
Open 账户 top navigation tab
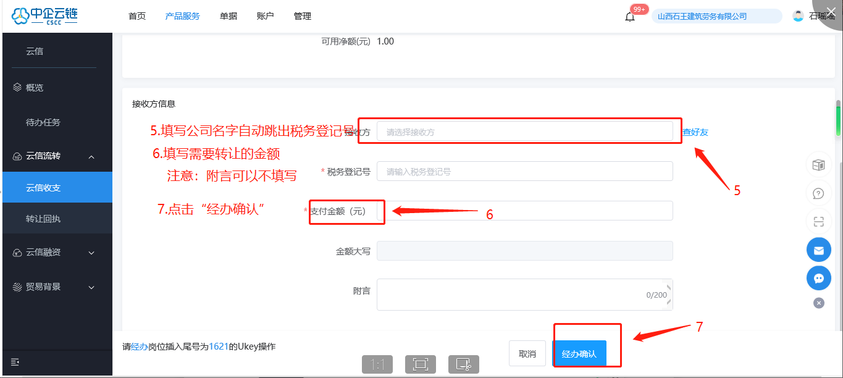pyautogui.click(x=265, y=16)
